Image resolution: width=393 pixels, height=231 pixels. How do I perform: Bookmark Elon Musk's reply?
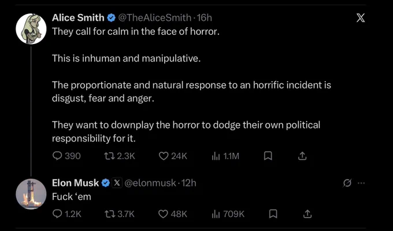coord(273,214)
